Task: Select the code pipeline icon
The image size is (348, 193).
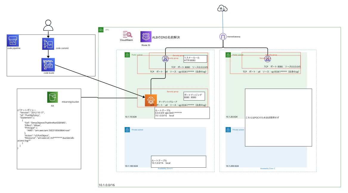Action: pos(13,41)
